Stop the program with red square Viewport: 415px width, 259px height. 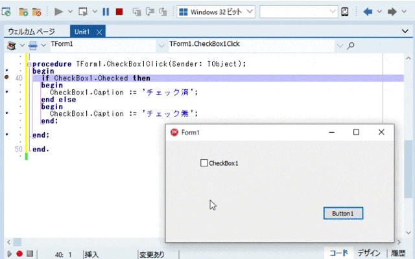(x=119, y=12)
